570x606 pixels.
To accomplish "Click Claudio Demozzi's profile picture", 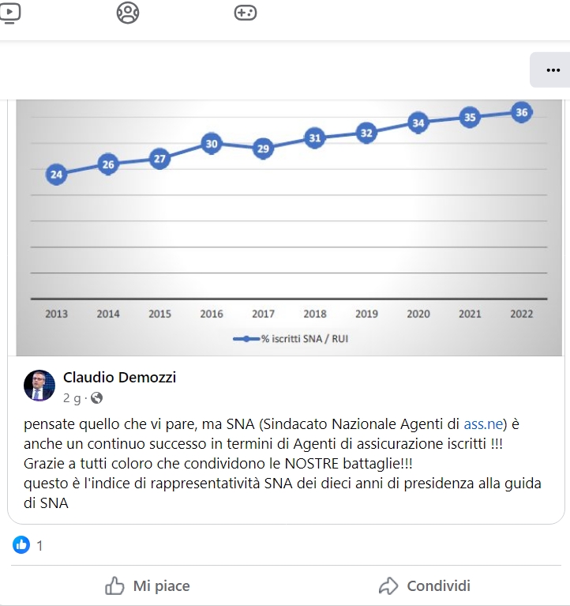I will [39, 386].
